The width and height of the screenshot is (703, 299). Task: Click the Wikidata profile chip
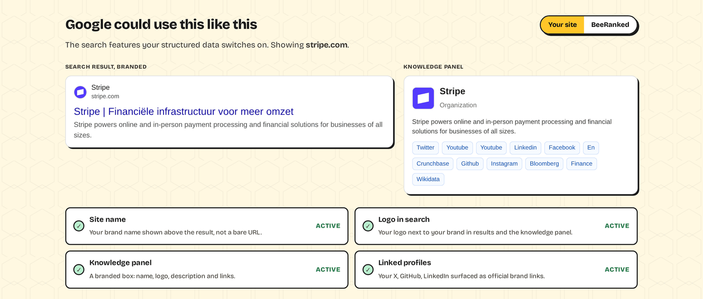428,179
